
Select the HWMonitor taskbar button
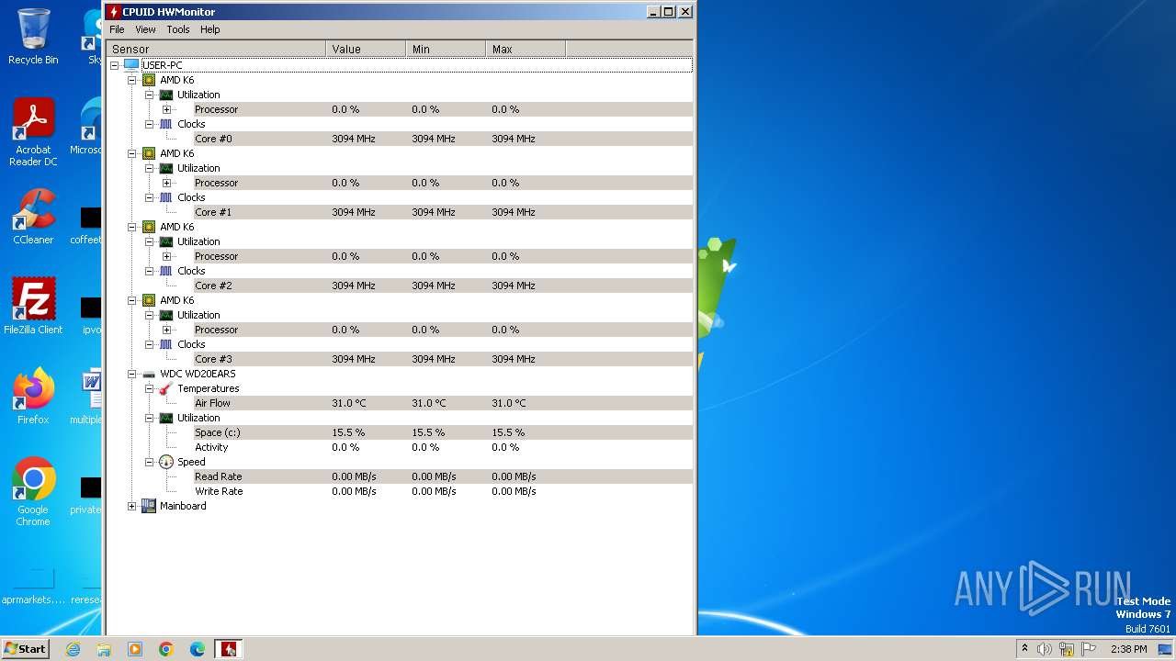pyautogui.click(x=229, y=649)
